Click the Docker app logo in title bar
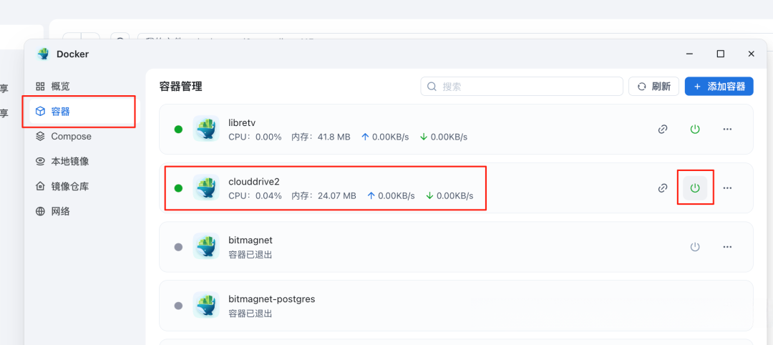The image size is (773, 345). coord(44,54)
